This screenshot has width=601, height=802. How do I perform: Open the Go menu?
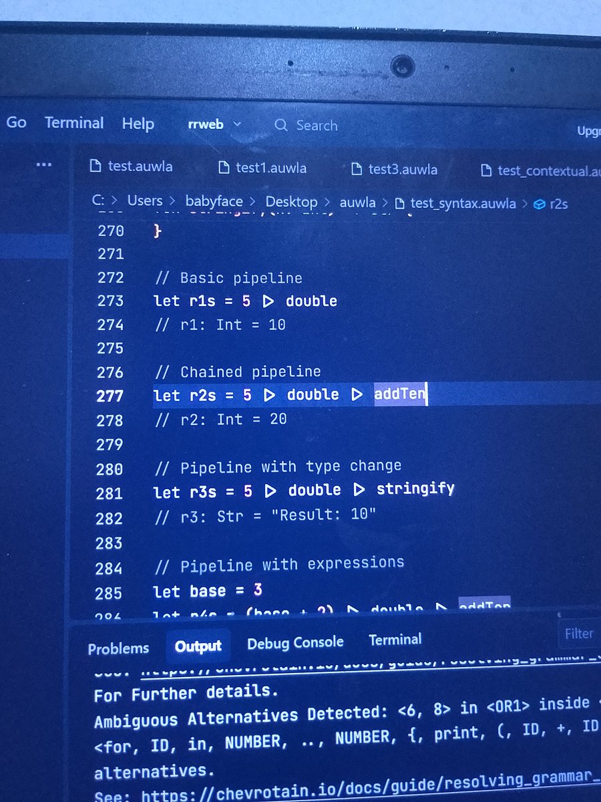pos(16,122)
